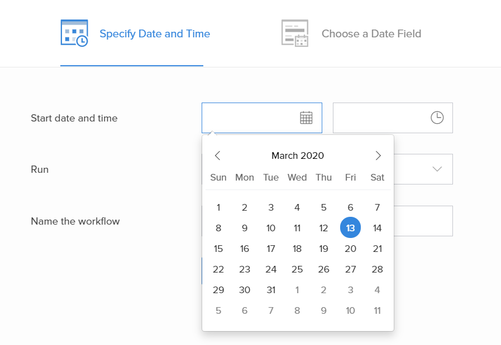Select March 25 in the calendar
This screenshot has height=345, width=501.
[x=297, y=269]
